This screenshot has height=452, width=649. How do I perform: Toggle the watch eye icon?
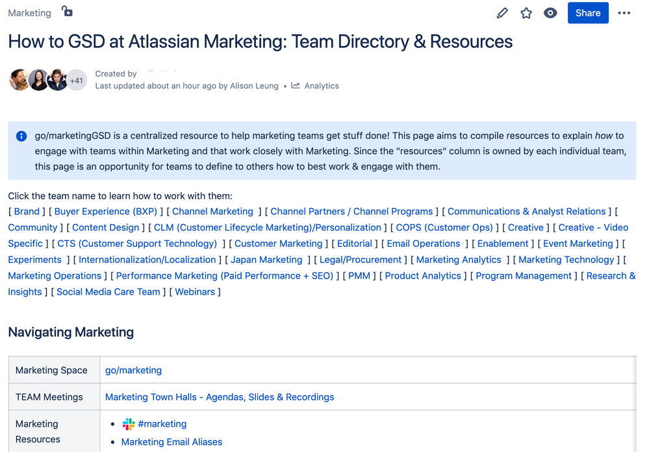(x=550, y=13)
